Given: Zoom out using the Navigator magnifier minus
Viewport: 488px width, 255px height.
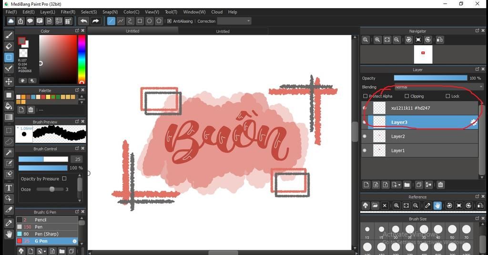Looking at the screenshot, I should [396, 40].
